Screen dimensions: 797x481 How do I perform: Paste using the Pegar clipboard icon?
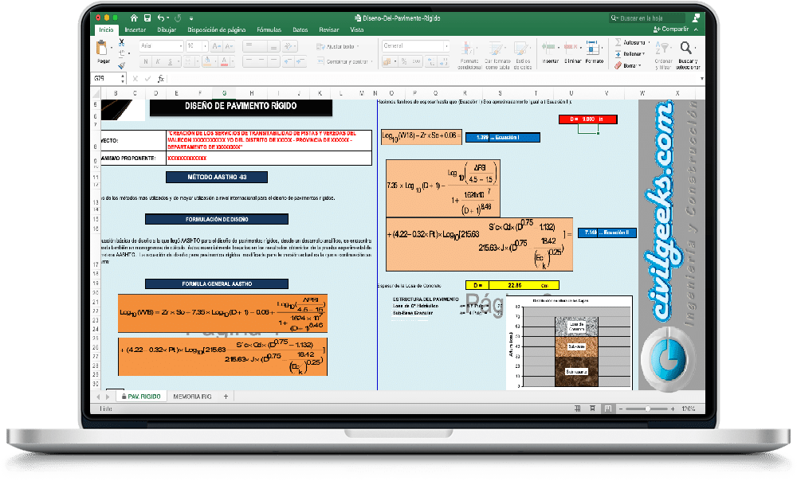point(103,49)
